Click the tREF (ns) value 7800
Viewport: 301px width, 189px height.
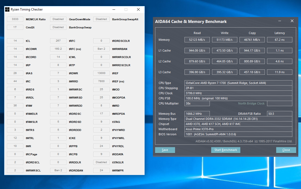tap(101, 81)
